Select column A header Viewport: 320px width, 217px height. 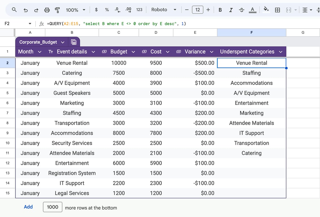tap(30, 32)
